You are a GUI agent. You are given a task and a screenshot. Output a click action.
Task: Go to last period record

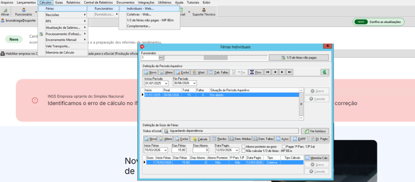(x=289, y=72)
